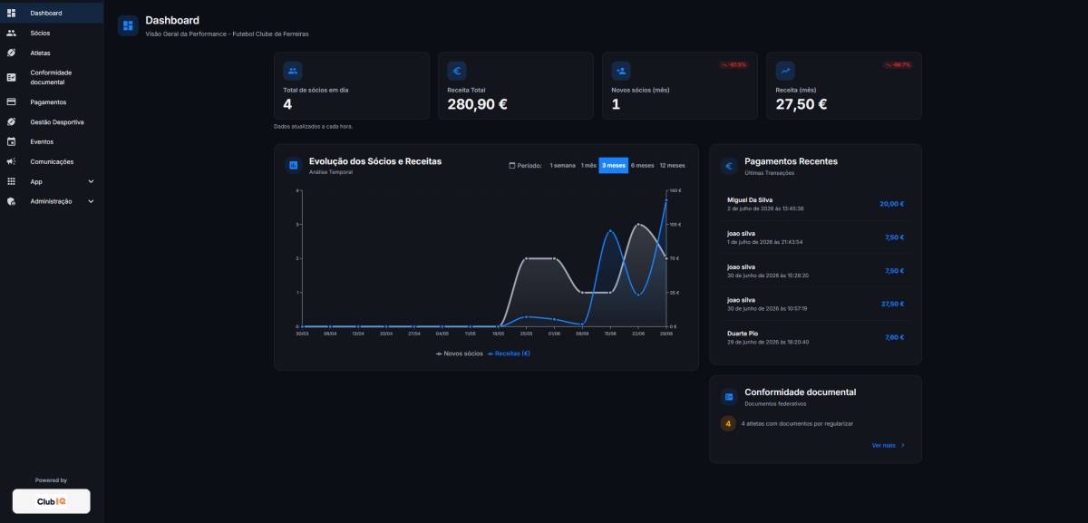Click the Conformidade documental sidebar icon
Viewport: 1088px width, 523px height.
(x=12, y=77)
